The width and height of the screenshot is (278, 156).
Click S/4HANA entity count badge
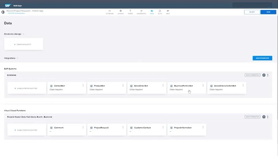click(264, 75)
